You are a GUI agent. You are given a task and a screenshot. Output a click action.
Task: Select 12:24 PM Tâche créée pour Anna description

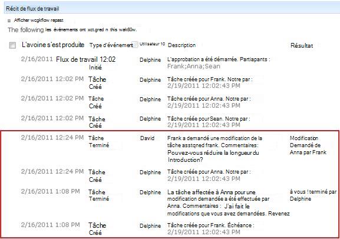(209, 175)
